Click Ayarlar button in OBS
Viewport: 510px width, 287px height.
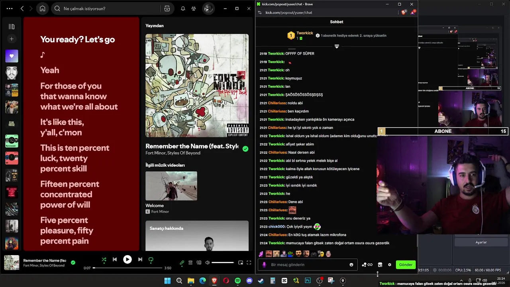coord(481,242)
